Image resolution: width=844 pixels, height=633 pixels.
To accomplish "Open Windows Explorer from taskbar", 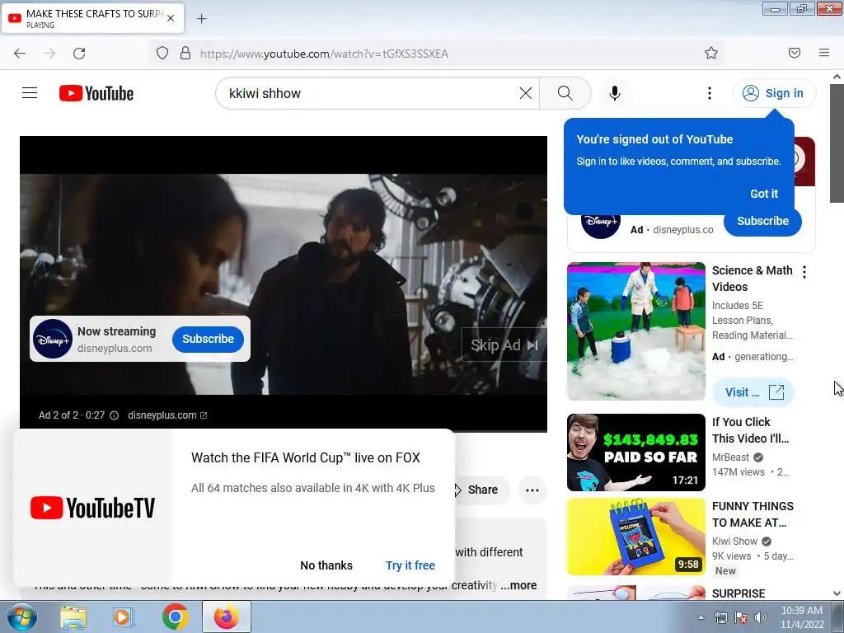I will click(73, 617).
